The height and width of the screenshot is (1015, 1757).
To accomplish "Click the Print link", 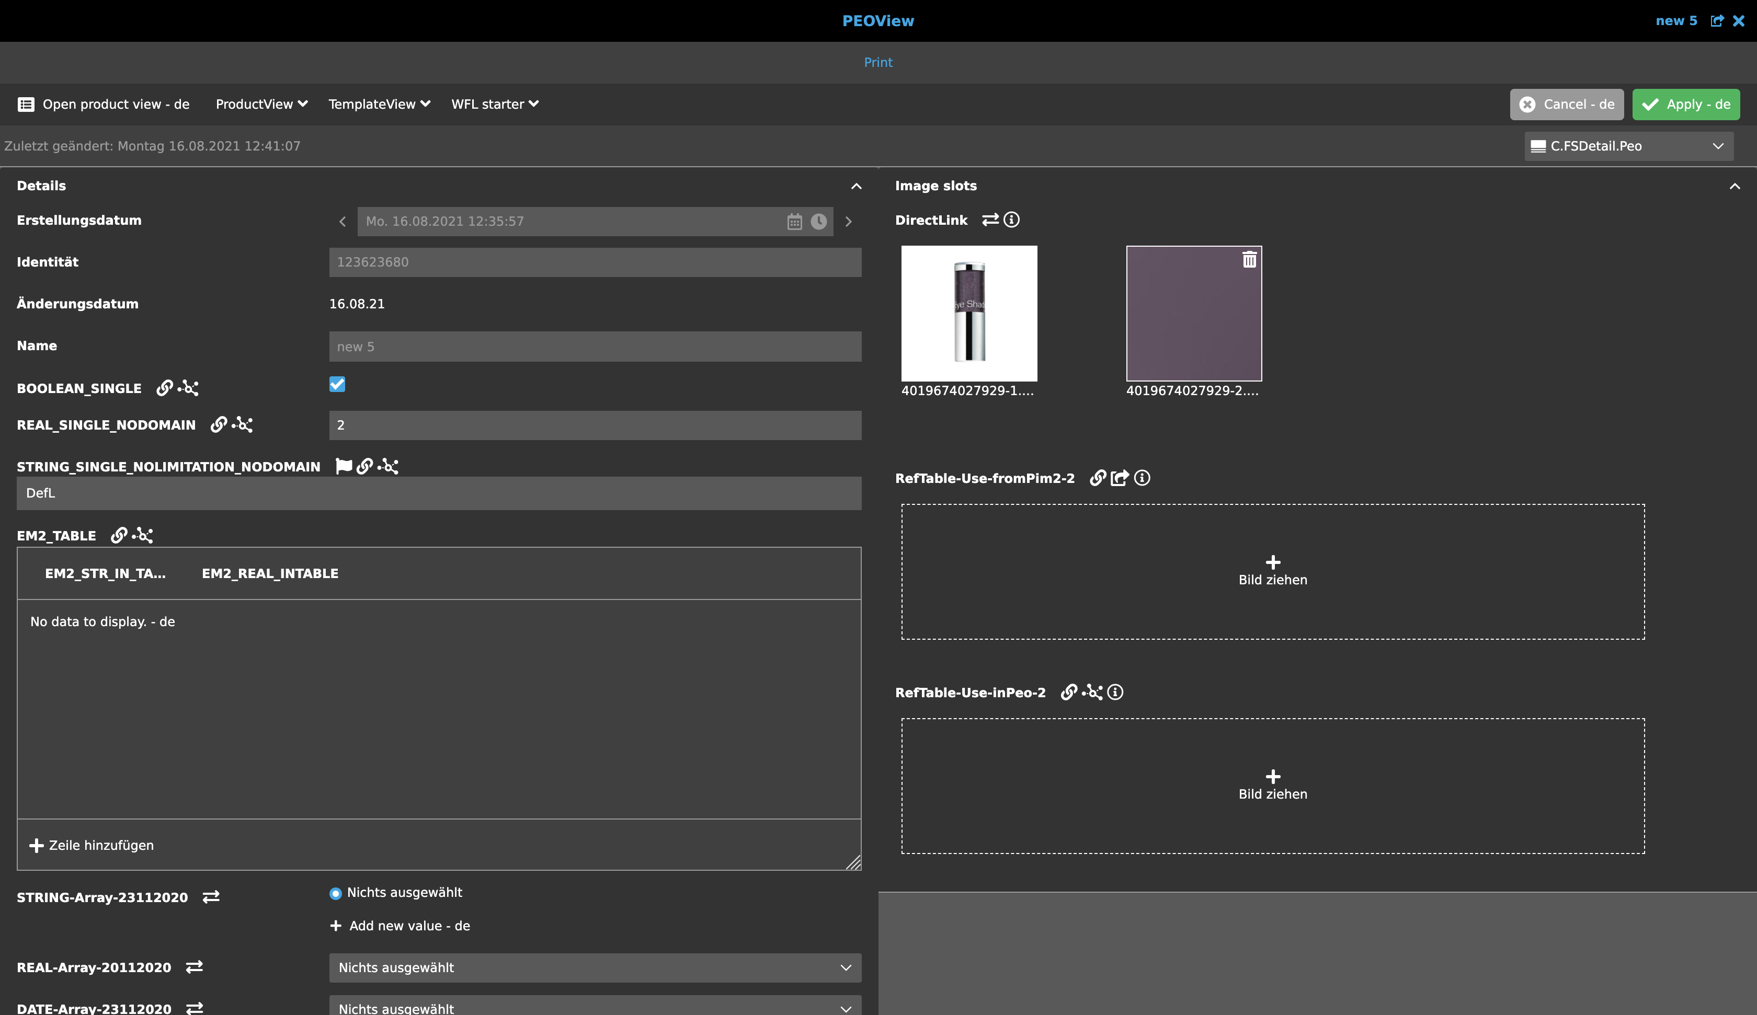I will pos(878,63).
